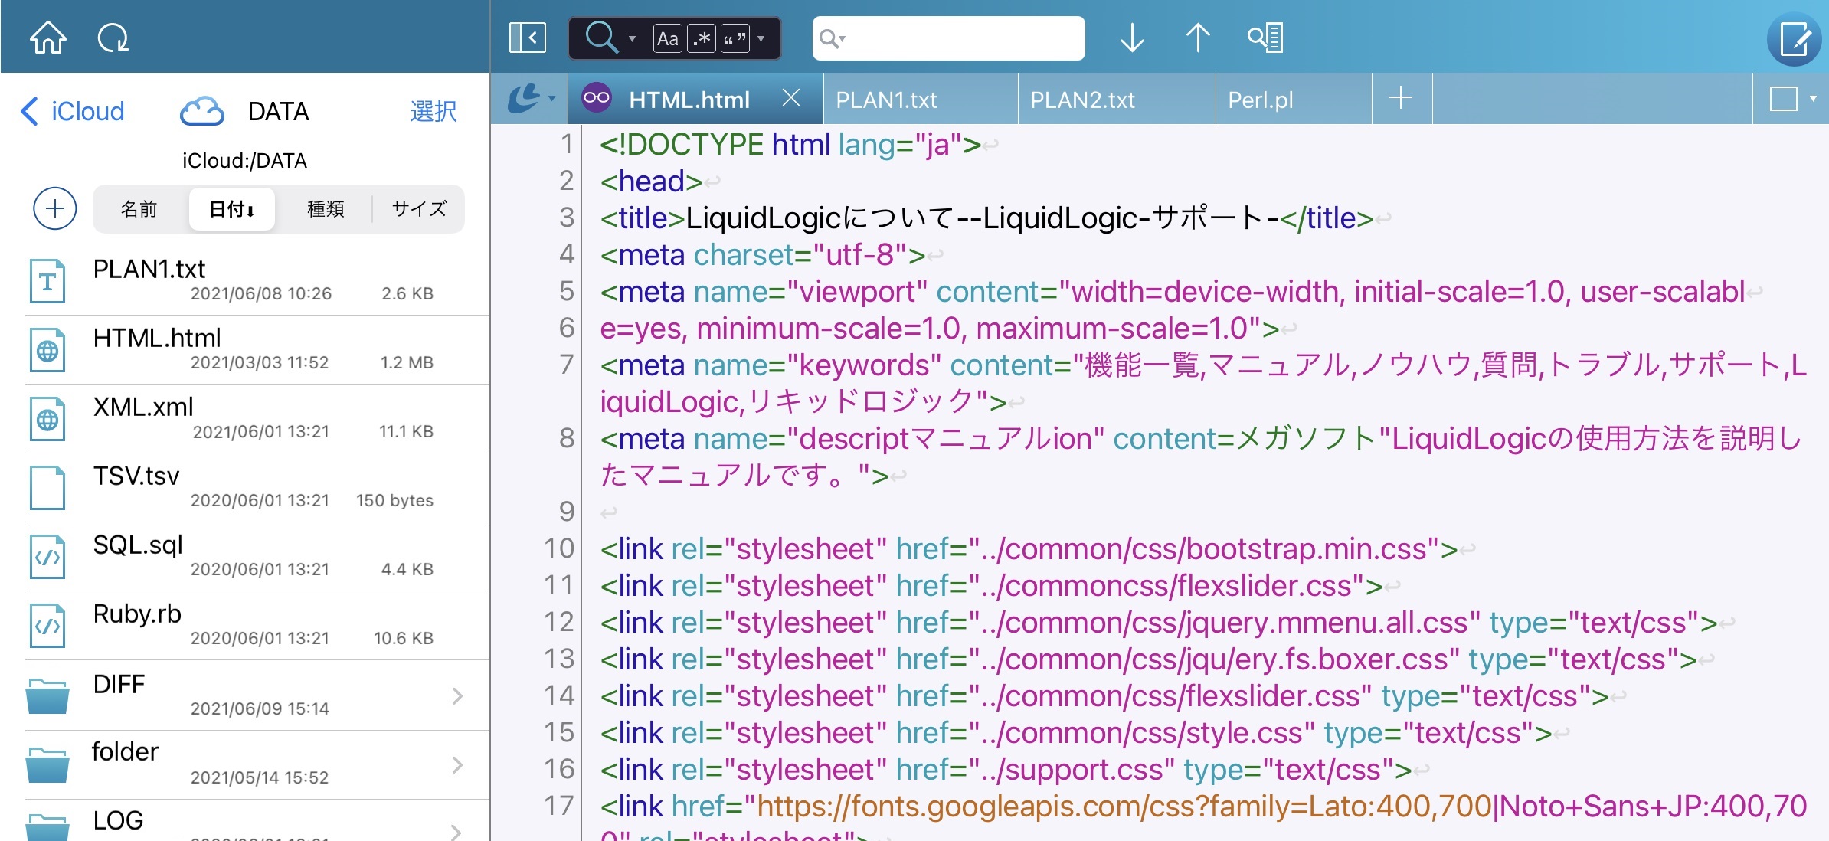Viewport: 1829px width, 841px height.
Task: Collapse the file sidebar panel
Action: click(527, 37)
